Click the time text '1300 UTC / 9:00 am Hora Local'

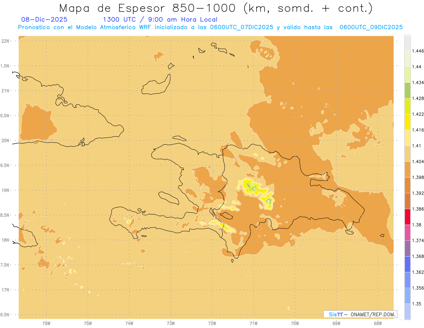(160, 19)
